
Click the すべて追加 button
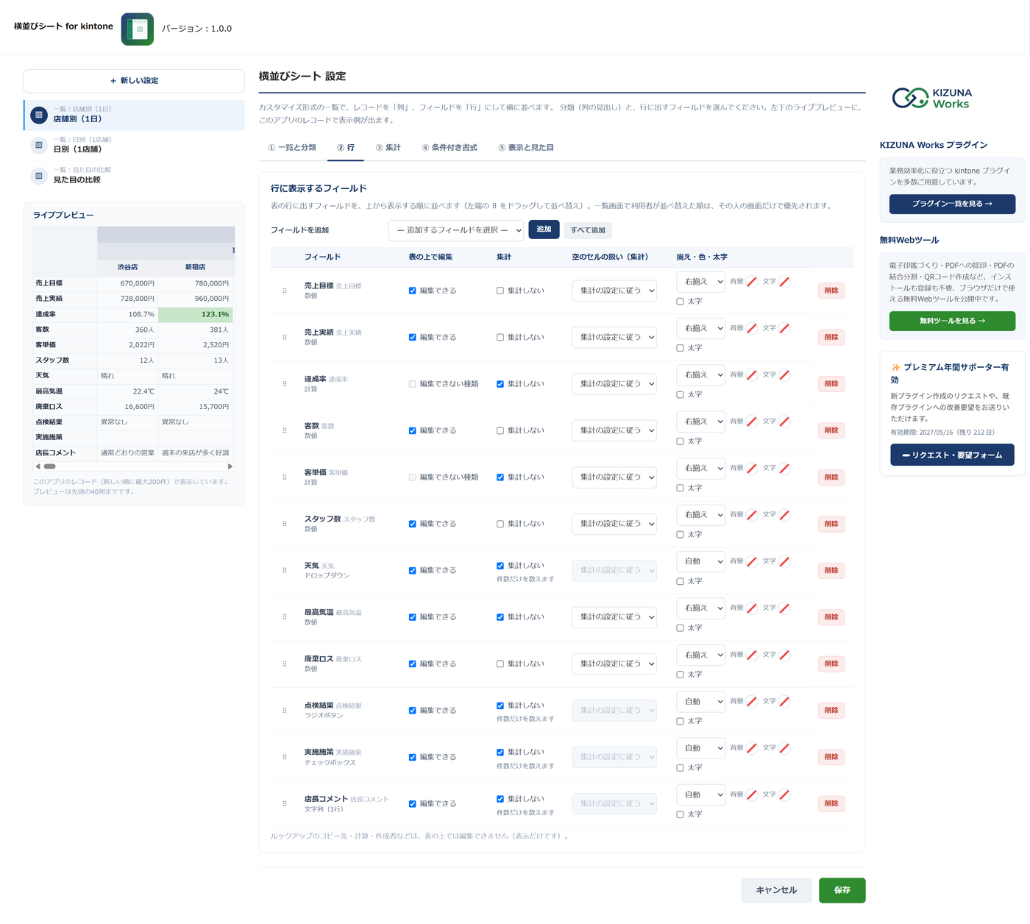pos(588,230)
